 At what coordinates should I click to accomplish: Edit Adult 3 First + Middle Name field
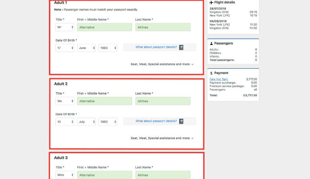pyautogui.click(x=105, y=175)
